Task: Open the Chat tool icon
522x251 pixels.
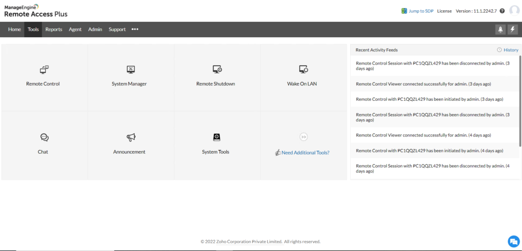Action: point(44,137)
